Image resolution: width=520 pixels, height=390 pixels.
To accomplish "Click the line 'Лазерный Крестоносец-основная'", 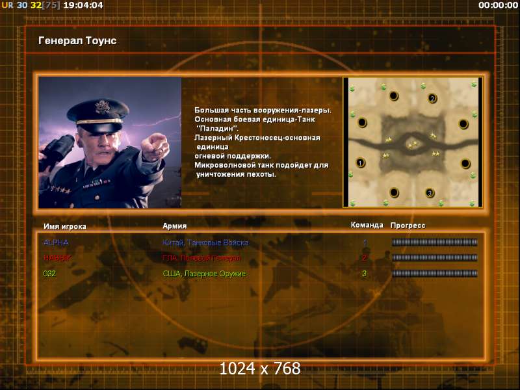I will pyautogui.click(x=257, y=138).
